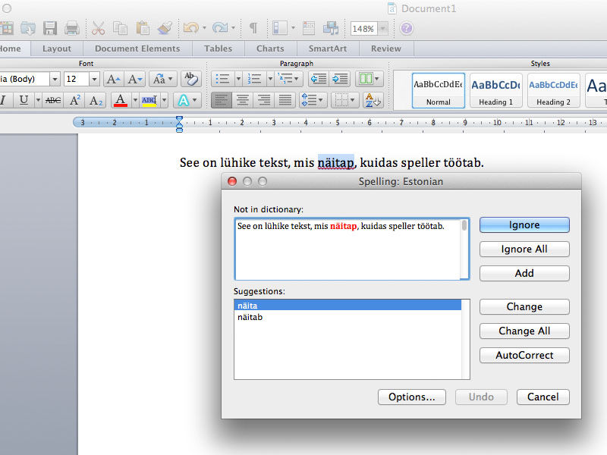Open font name dropdown arrow

(x=55, y=80)
